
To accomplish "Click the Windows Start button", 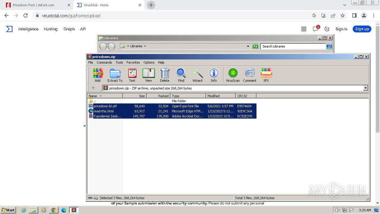I will click(8, 210).
